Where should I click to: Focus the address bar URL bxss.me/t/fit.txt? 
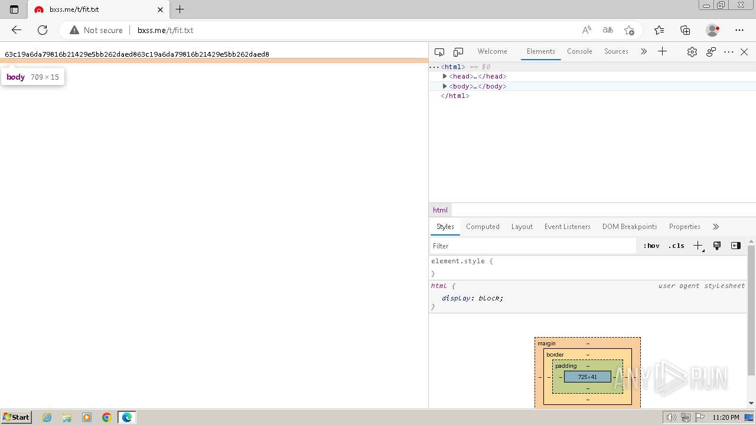click(x=165, y=30)
